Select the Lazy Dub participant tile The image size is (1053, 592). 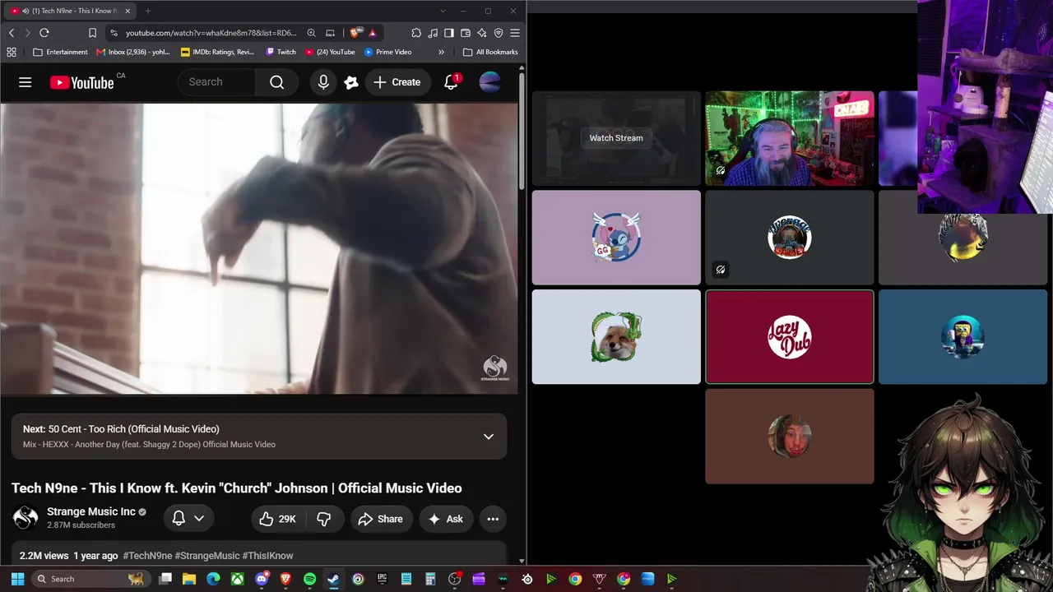coord(790,336)
